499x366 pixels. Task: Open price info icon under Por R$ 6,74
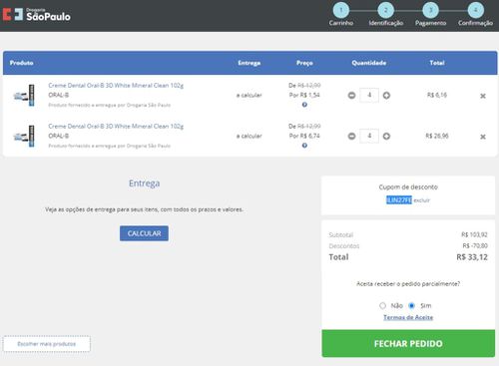click(304, 146)
